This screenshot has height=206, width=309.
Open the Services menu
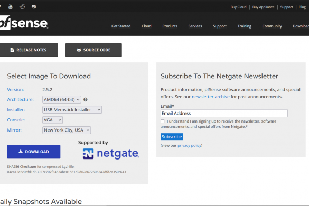tap(195, 26)
